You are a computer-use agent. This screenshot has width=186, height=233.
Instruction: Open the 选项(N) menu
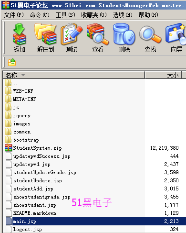[123, 15]
